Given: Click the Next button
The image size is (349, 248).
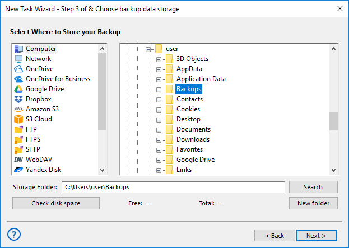Looking at the screenshot, I should coord(317,236).
